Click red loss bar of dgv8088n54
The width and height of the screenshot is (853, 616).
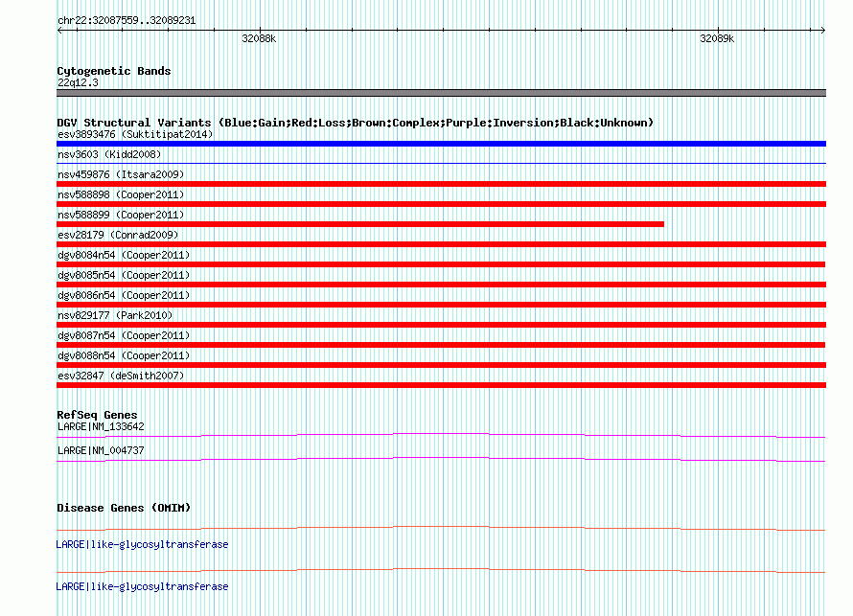(441, 365)
